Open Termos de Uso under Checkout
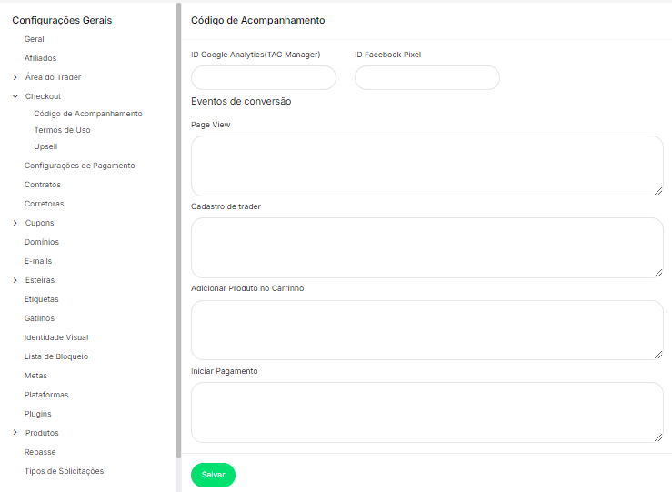 coord(62,130)
